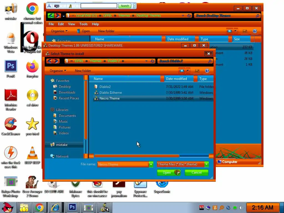The width and height of the screenshot is (284, 213).
Task: Go forward in Select Theme dialog navigation
Action: pos(56,61)
